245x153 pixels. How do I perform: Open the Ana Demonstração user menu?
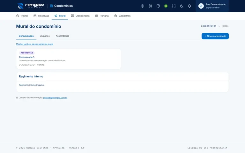point(212,6)
